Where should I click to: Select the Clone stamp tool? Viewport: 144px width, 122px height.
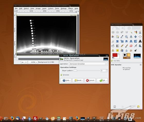[113, 50]
